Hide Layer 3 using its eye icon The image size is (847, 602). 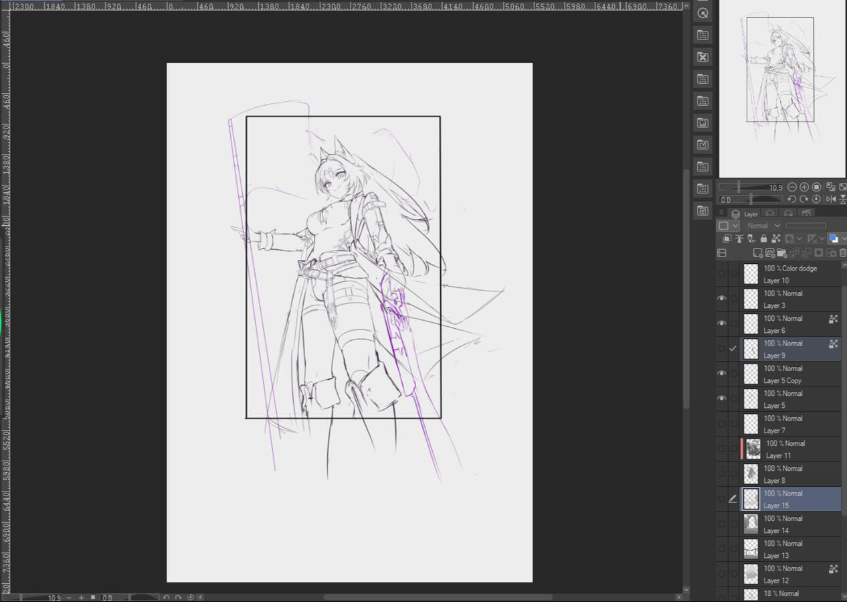(x=722, y=298)
